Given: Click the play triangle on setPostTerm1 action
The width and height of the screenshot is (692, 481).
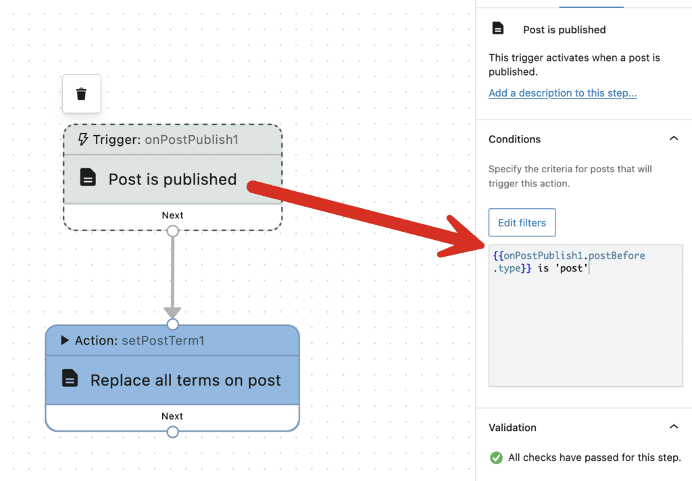Looking at the screenshot, I should (65, 340).
